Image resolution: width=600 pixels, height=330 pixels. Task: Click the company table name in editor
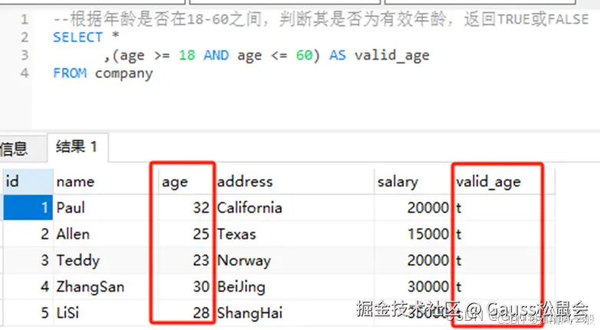[123, 74]
